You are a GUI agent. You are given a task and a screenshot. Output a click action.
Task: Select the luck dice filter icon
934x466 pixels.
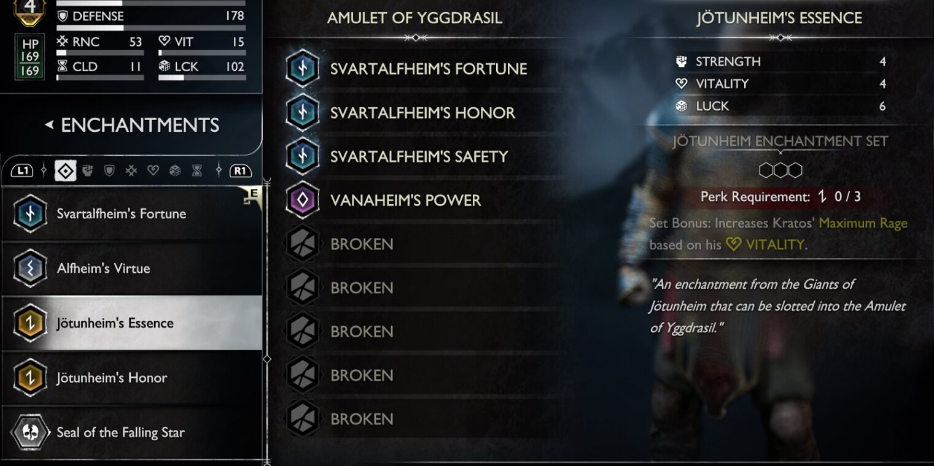(x=175, y=171)
